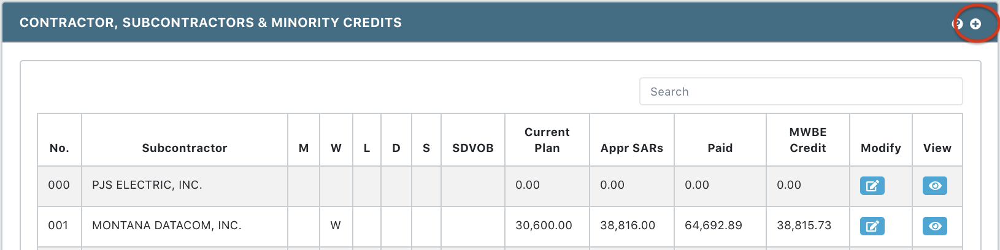The height and width of the screenshot is (250, 1000).
Task: Open the help question mark icon
Action: [958, 24]
